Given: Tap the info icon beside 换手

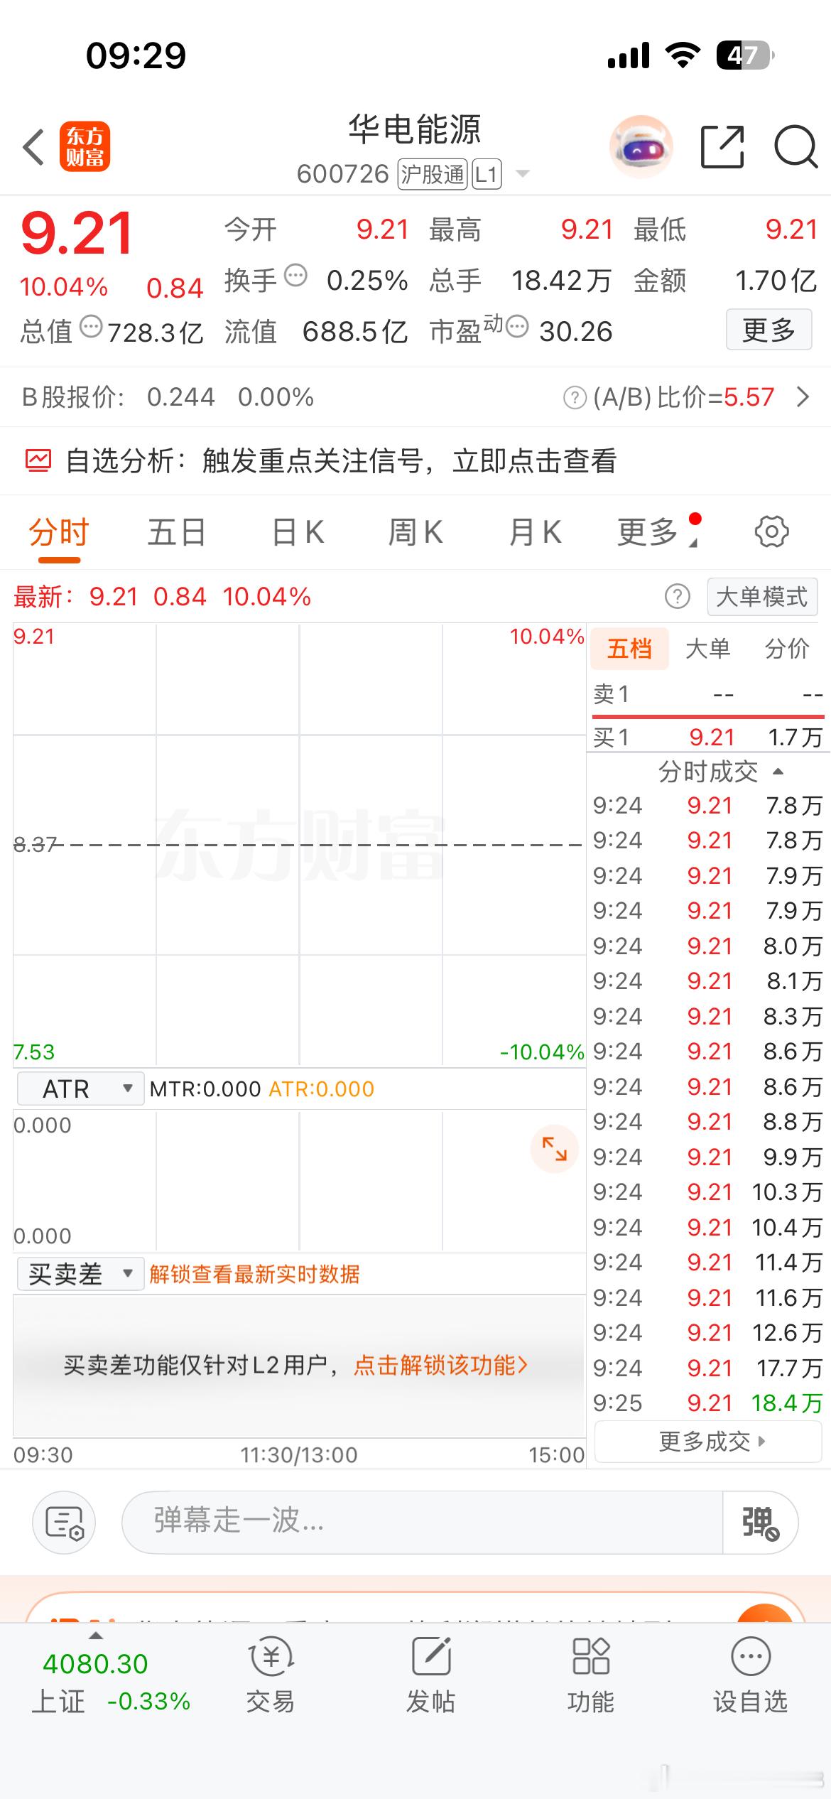Looking at the screenshot, I should pyautogui.click(x=295, y=275).
